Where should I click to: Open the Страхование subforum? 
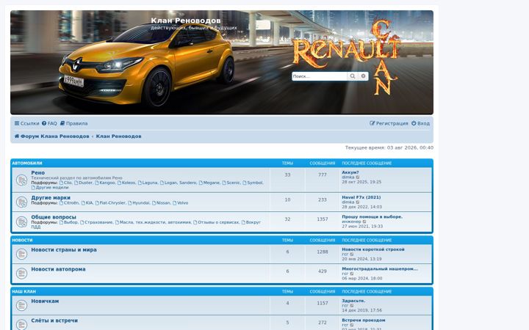(96, 222)
